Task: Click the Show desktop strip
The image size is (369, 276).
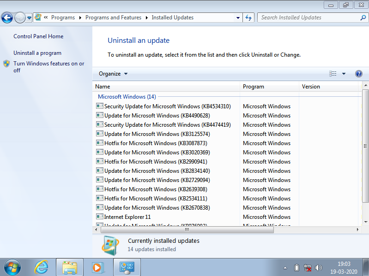Action: [366, 268]
